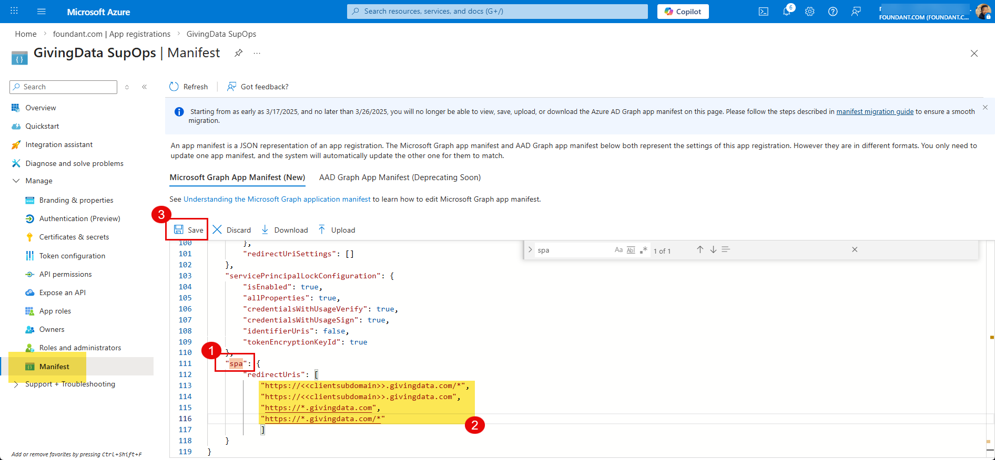Dismiss the migration info banner
This screenshot has width=995, height=460.
985,108
